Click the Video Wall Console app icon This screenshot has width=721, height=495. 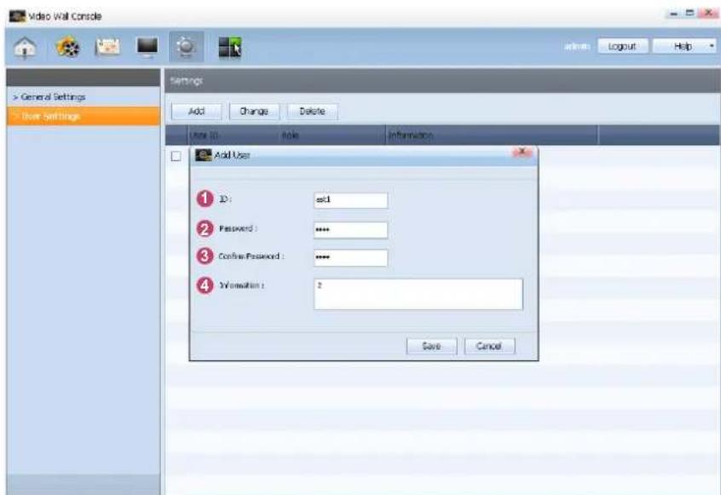tap(17, 16)
